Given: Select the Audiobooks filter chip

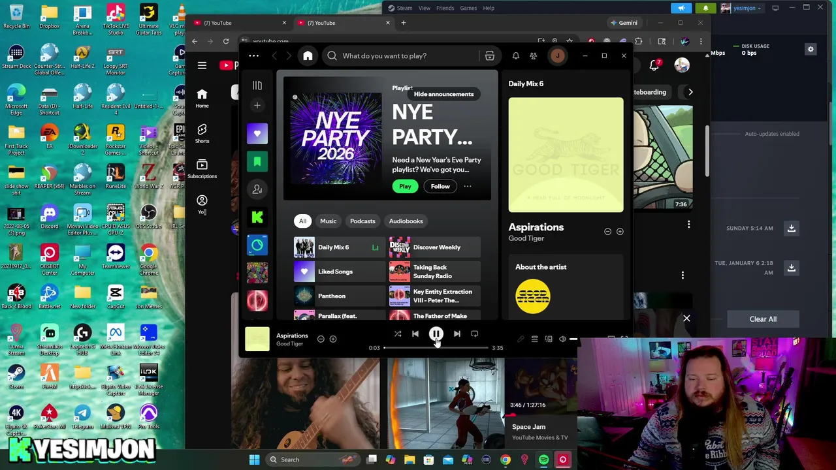Looking at the screenshot, I should [406, 221].
